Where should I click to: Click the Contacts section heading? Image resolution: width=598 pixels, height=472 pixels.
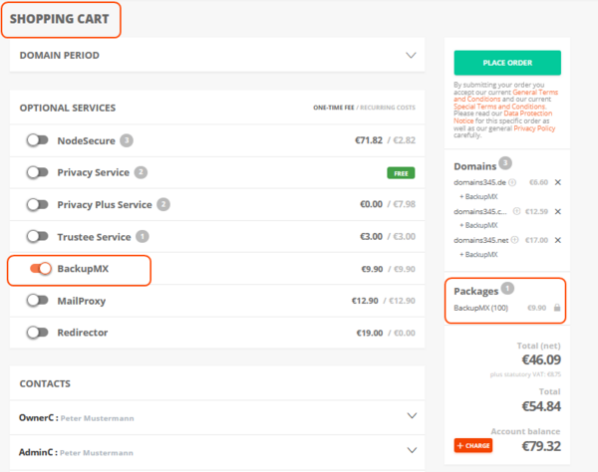pyautogui.click(x=45, y=383)
